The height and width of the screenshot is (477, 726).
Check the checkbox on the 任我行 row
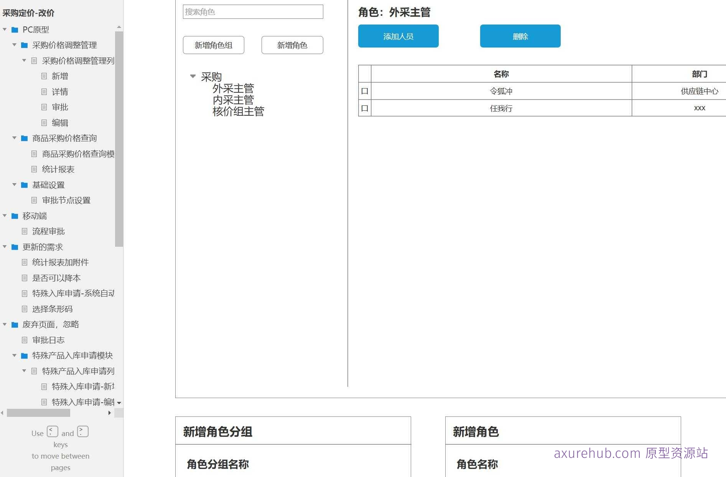point(364,108)
